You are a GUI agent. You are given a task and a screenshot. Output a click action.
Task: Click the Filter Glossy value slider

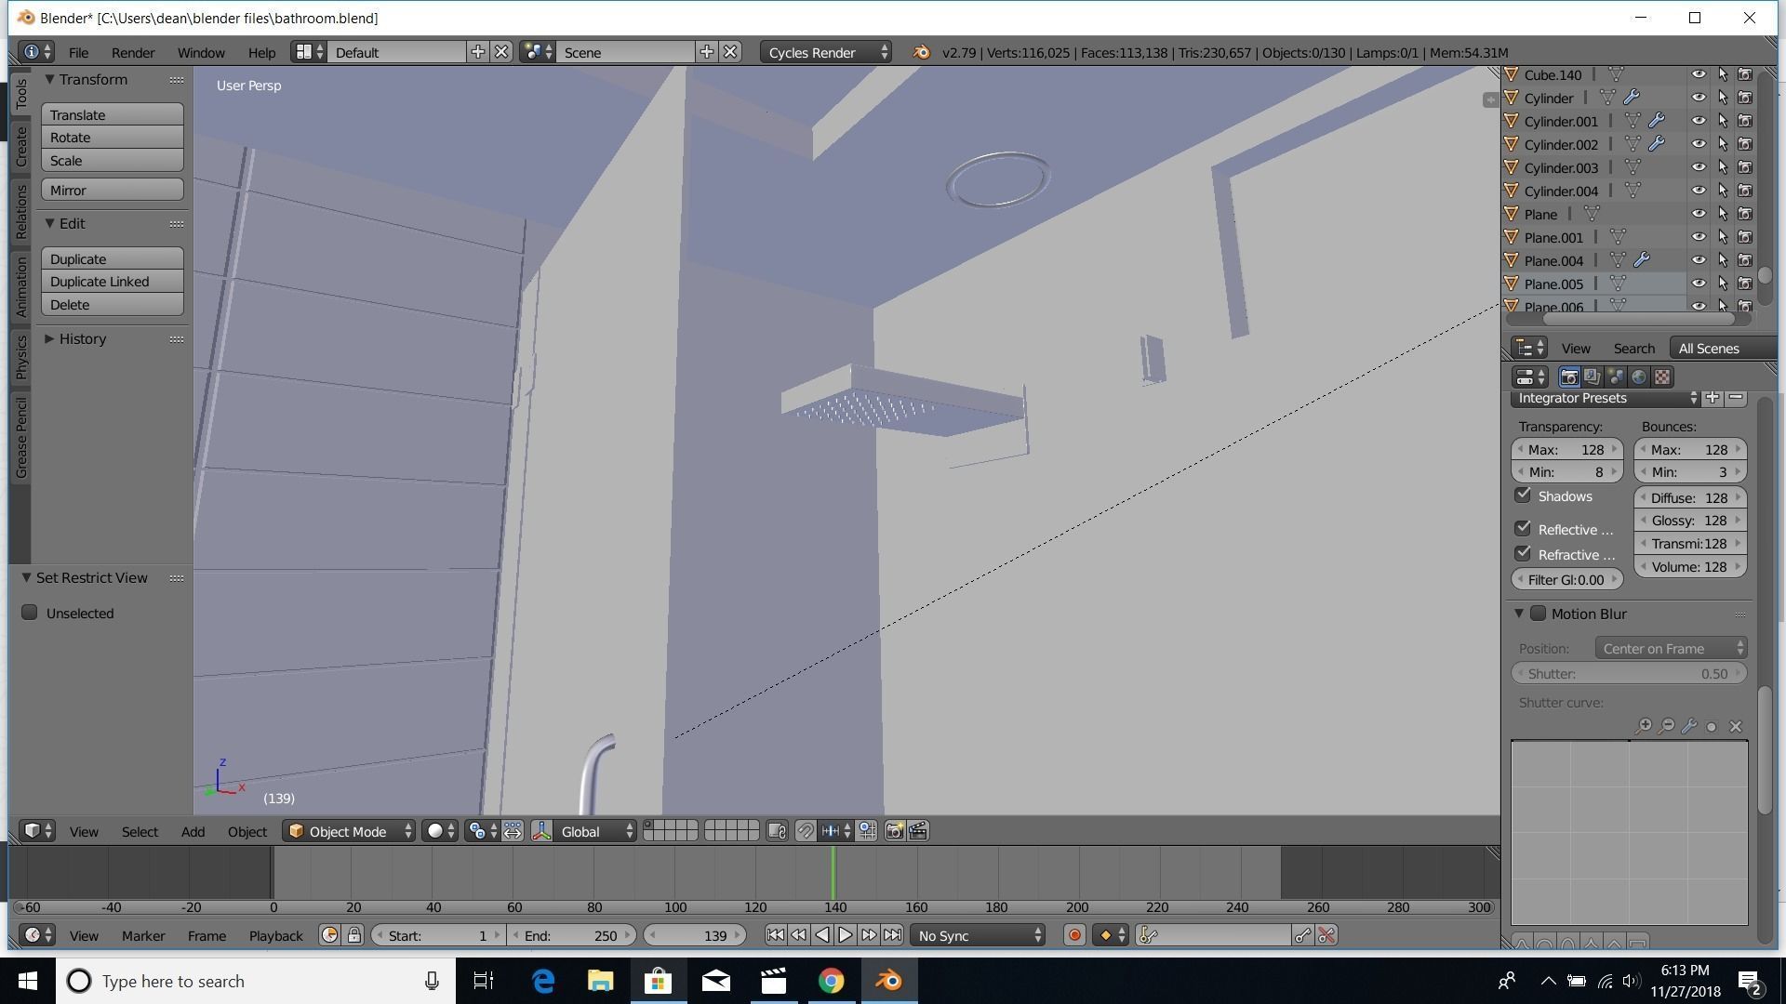(x=1567, y=579)
